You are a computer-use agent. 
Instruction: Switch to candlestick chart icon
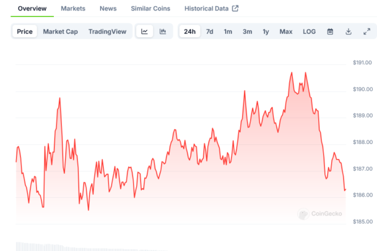click(x=162, y=31)
